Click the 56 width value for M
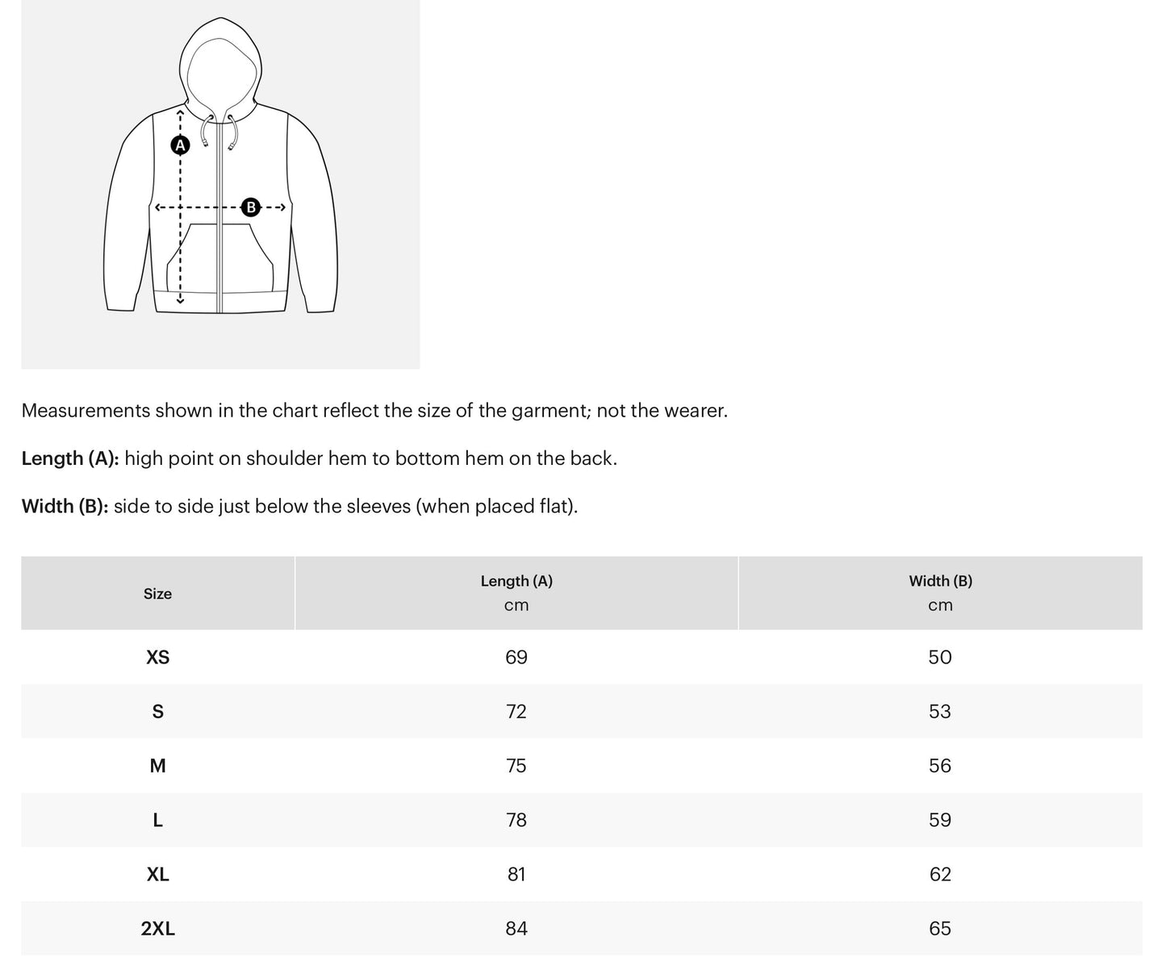 [x=940, y=766]
